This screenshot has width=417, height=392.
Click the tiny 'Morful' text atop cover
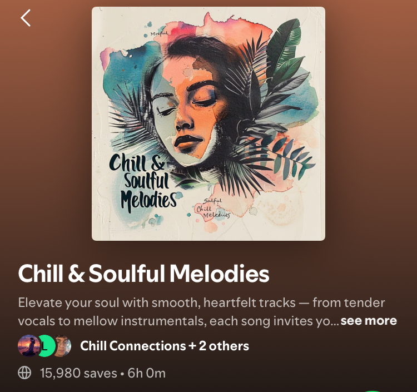tap(159, 34)
